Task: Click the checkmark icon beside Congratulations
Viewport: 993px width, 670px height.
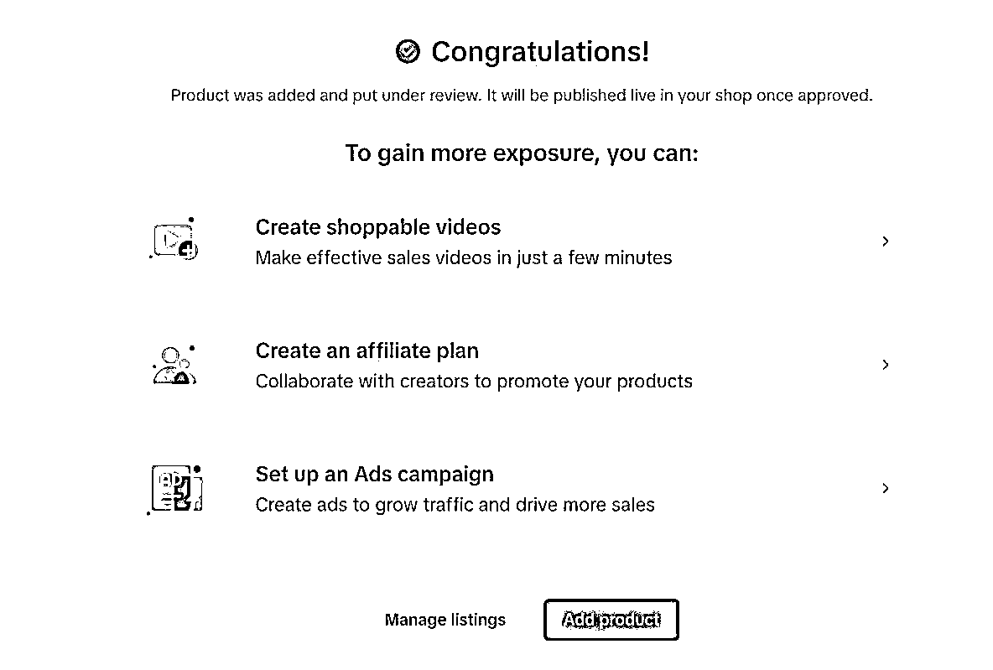Action: tap(408, 52)
